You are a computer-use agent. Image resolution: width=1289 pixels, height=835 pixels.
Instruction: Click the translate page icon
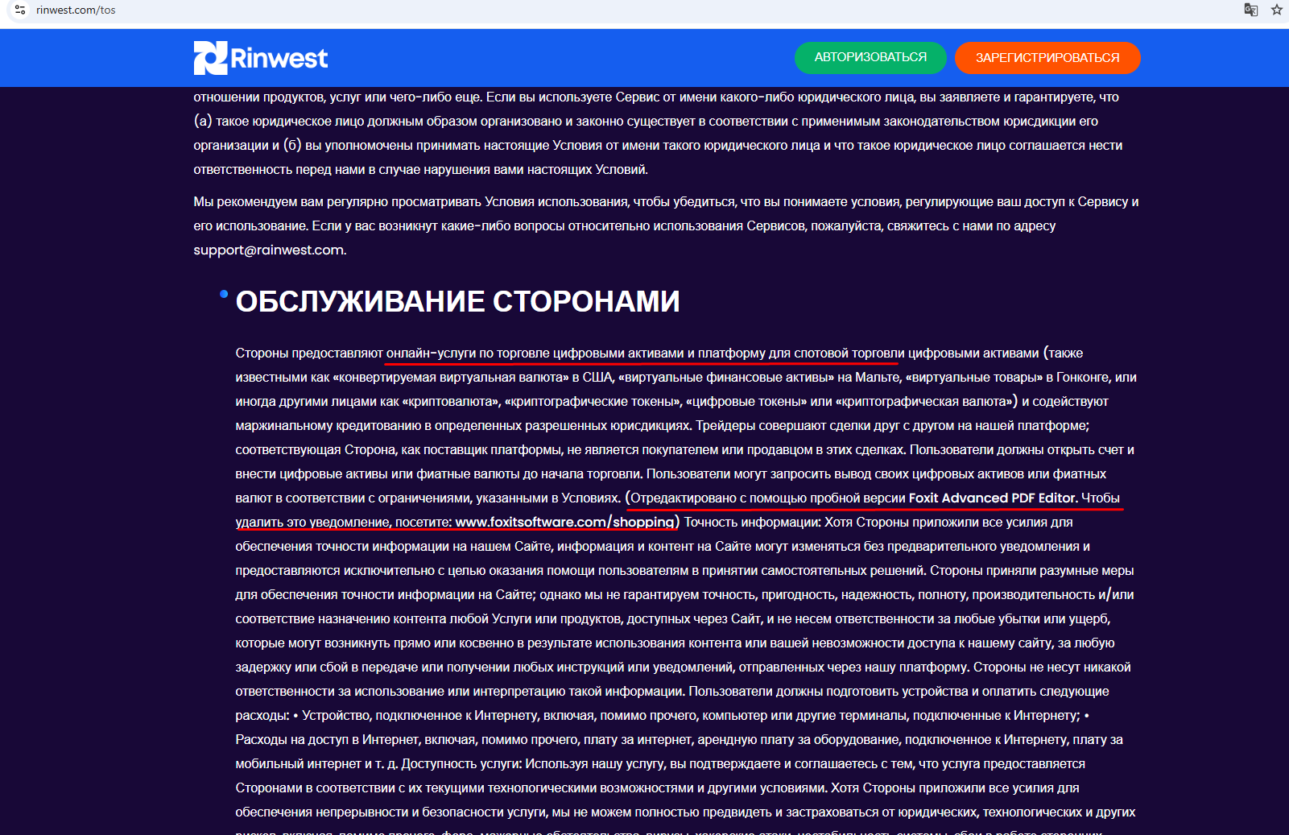(x=1250, y=10)
